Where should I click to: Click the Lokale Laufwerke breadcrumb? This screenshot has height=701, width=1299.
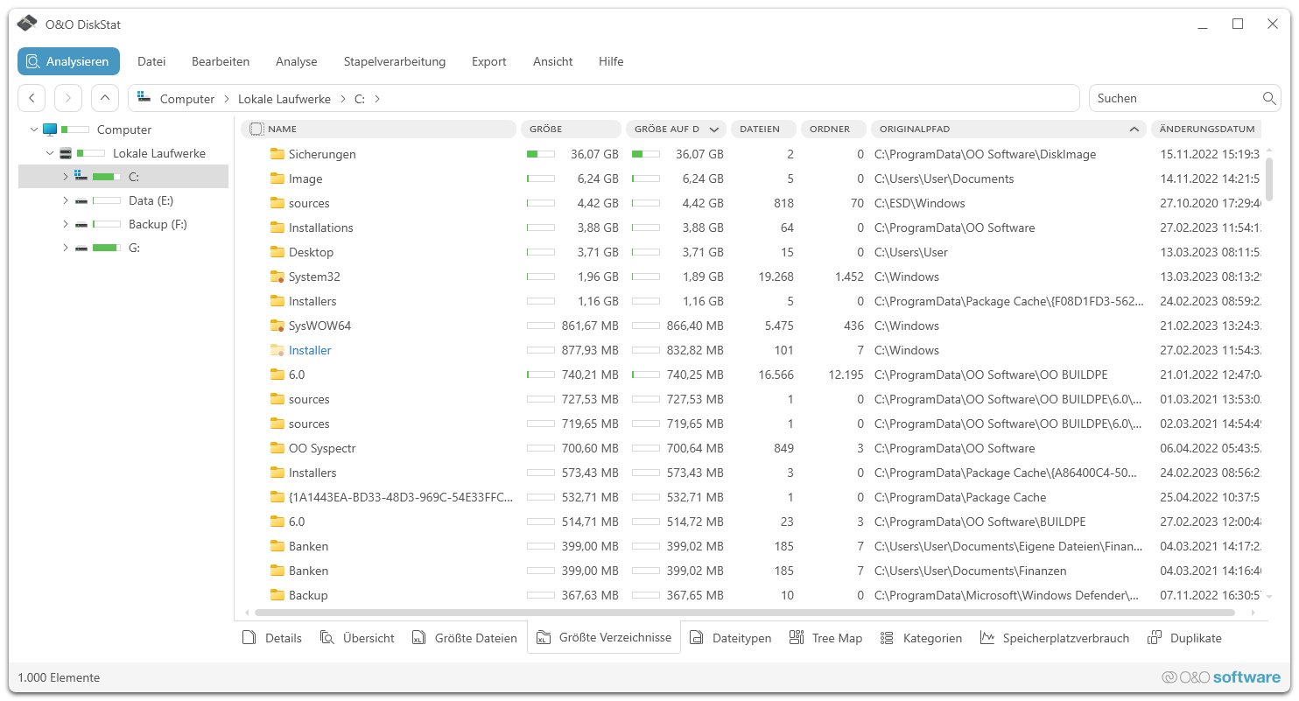tap(284, 99)
